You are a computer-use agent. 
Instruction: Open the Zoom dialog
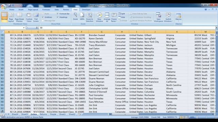pyautogui.click(x=75, y=16)
